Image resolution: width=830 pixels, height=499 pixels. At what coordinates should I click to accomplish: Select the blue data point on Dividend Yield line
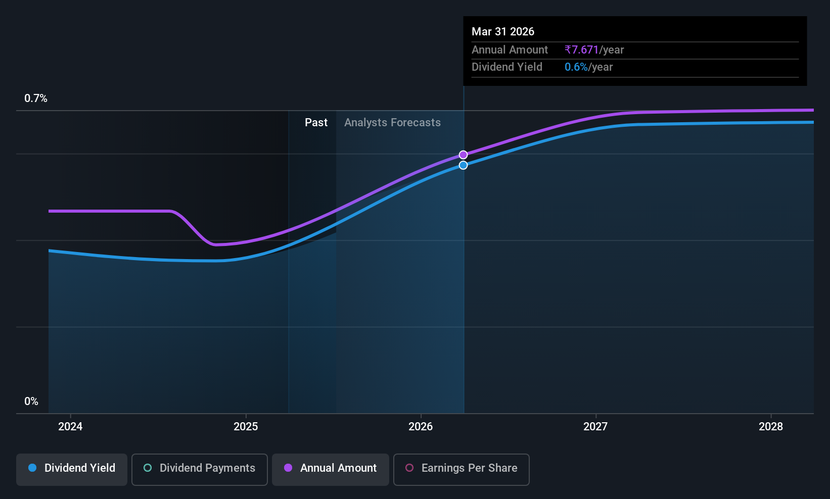(x=463, y=165)
